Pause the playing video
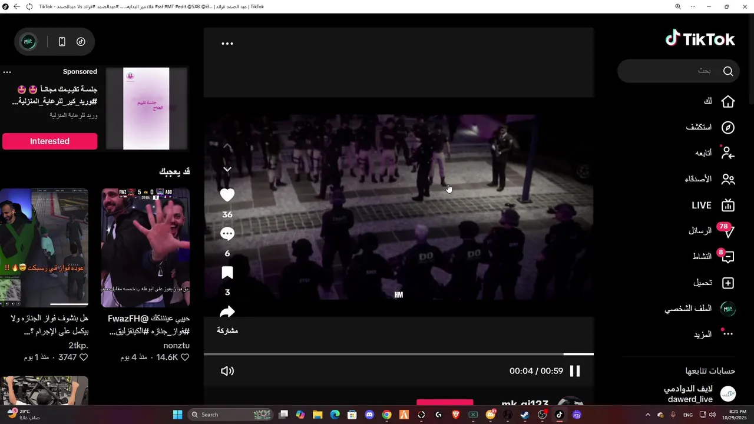 pos(575,371)
